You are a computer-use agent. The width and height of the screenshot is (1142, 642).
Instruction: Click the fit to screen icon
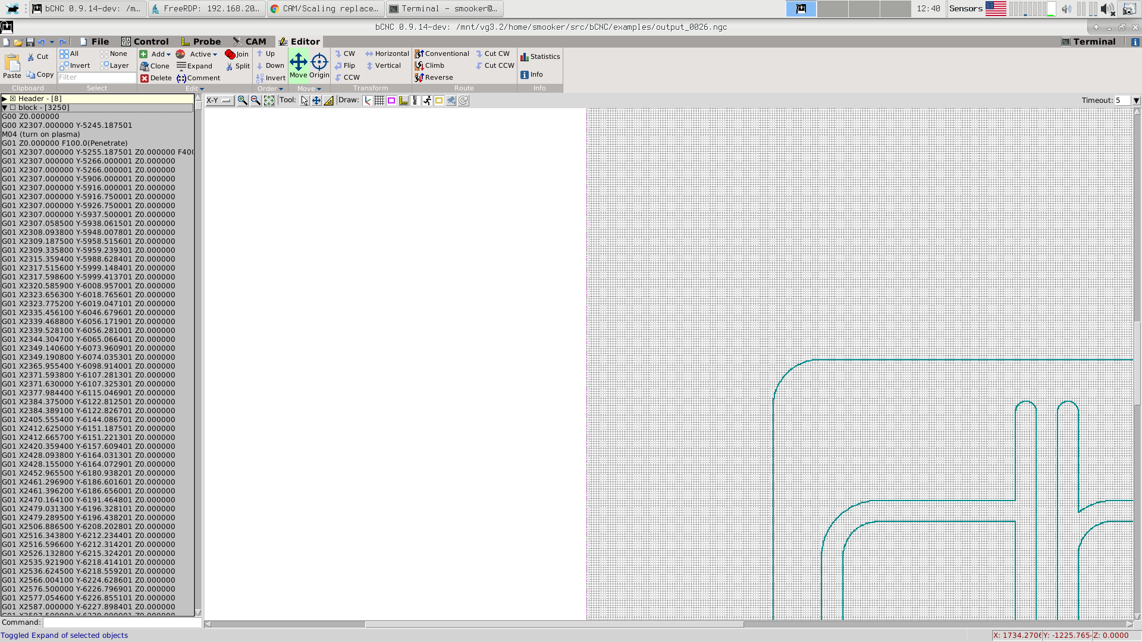[x=269, y=100]
